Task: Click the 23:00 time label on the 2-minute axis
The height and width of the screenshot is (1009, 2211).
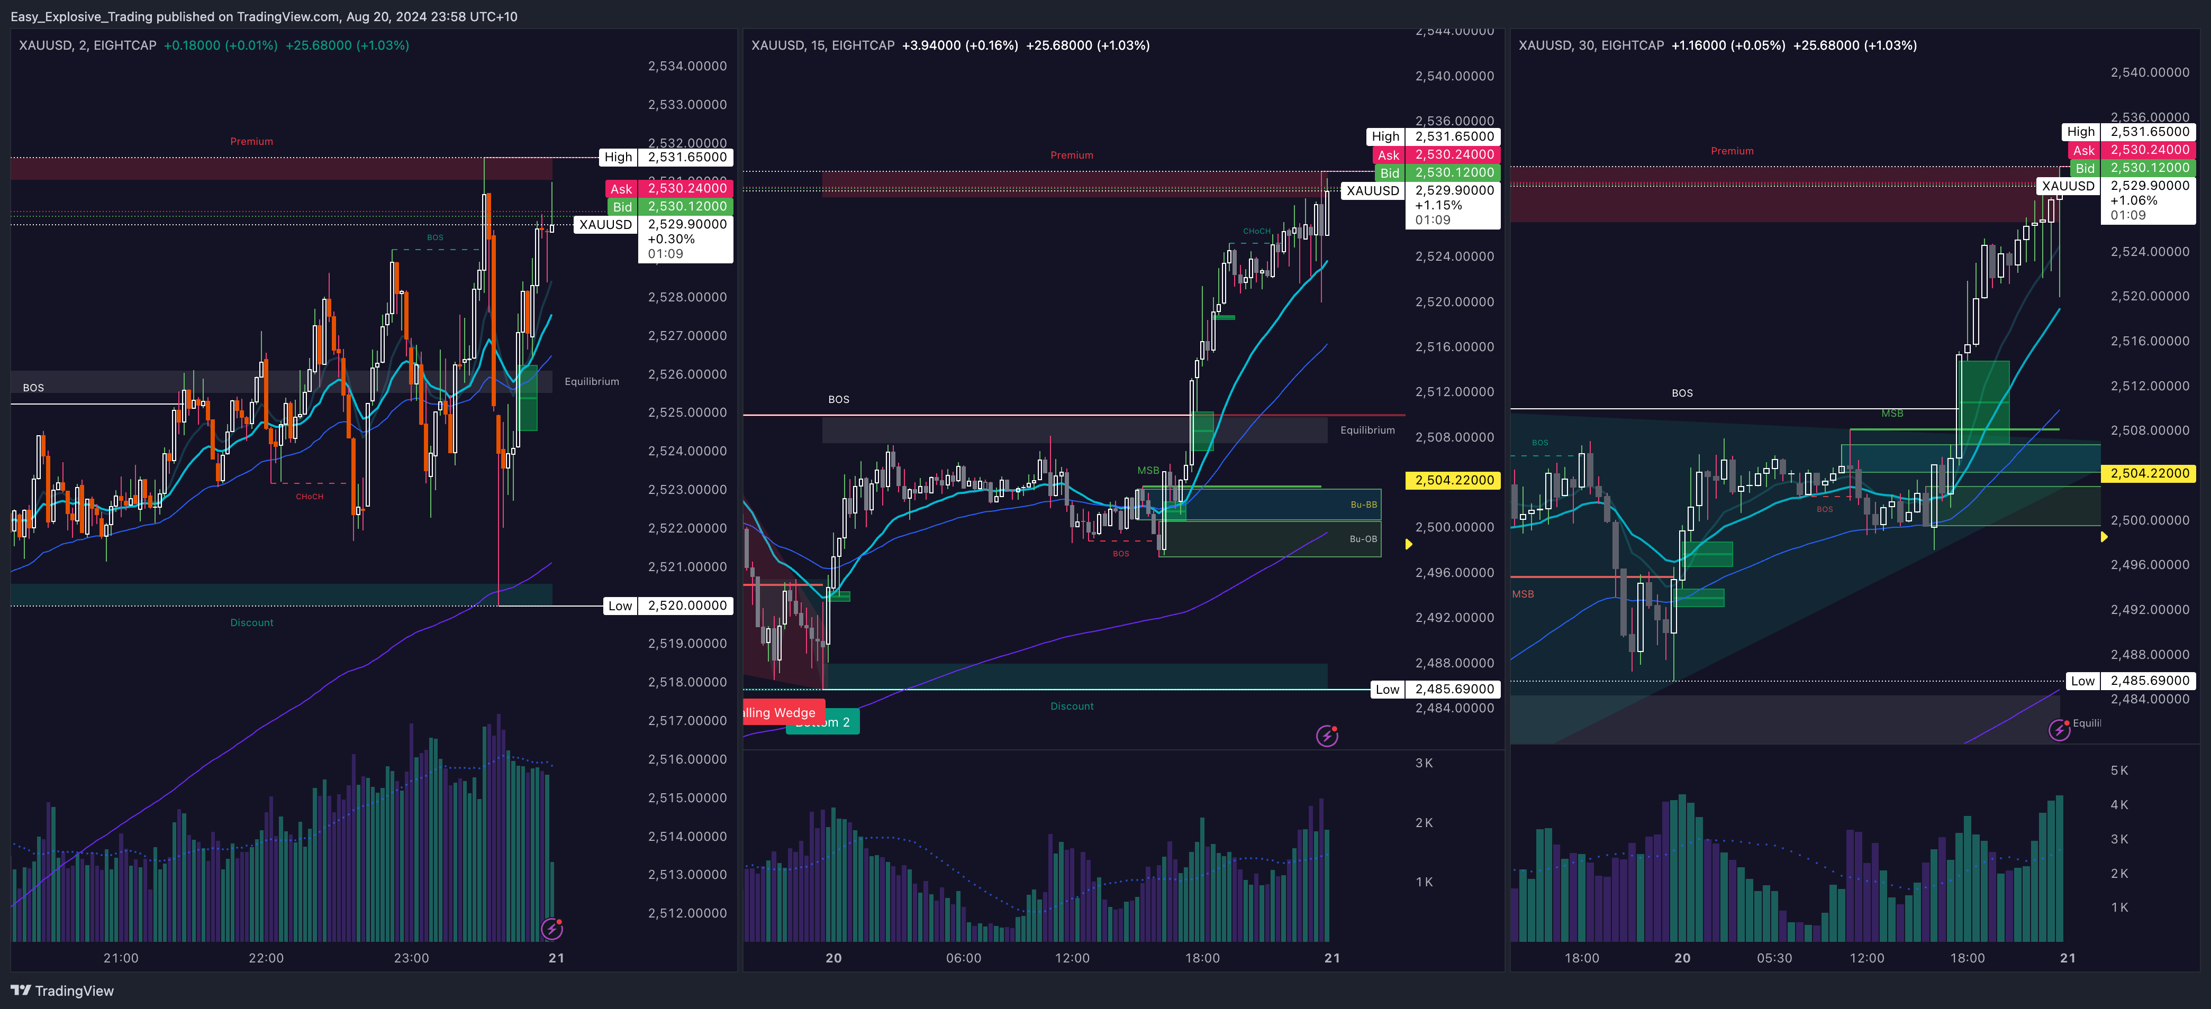Action: (x=411, y=958)
